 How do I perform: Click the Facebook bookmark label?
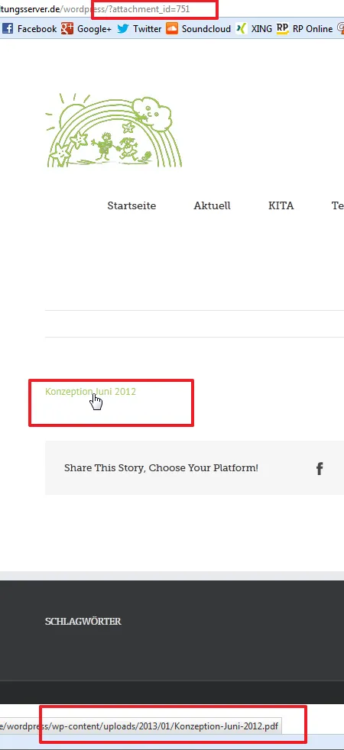coord(37,29)
